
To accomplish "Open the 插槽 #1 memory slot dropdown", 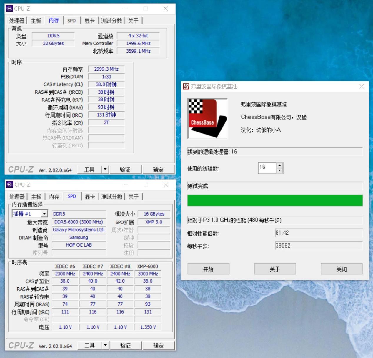I will [x=44, y=213].
